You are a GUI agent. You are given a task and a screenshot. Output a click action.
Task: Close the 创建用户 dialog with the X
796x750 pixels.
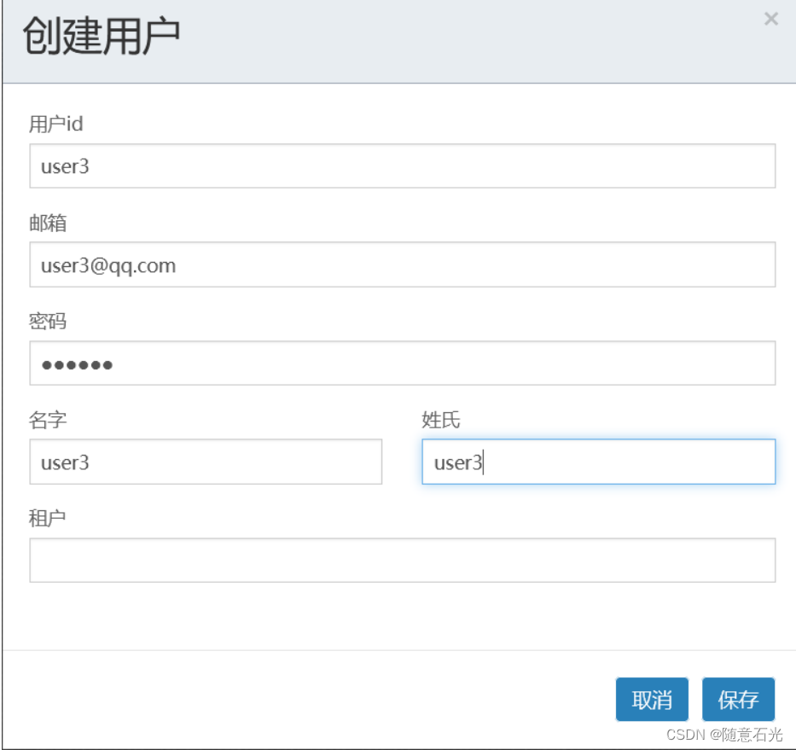pyautogui.click(x=770, y=19)
